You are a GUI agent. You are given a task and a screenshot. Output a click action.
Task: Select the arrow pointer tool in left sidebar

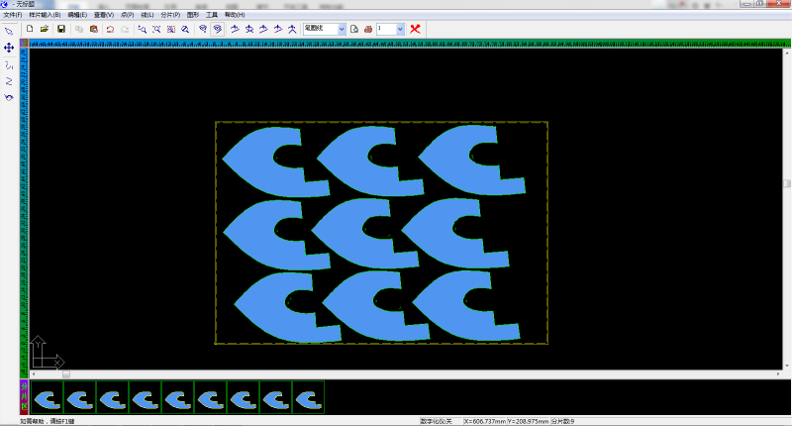coord(9,31)
